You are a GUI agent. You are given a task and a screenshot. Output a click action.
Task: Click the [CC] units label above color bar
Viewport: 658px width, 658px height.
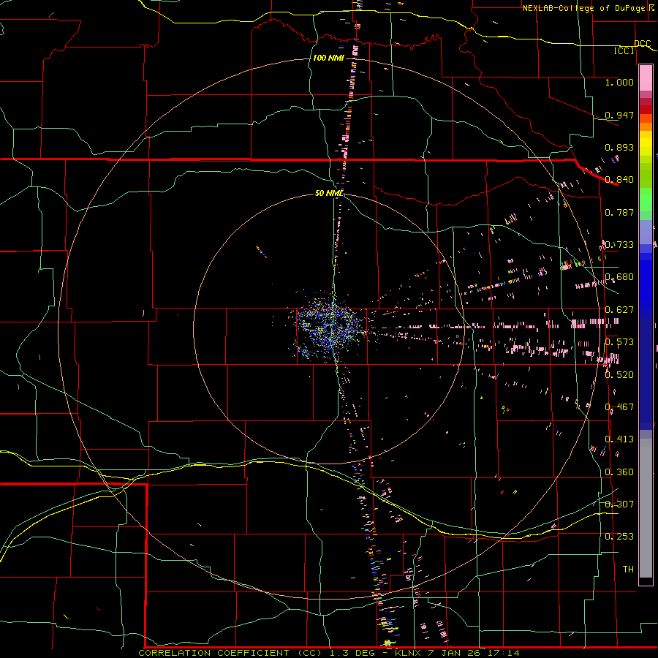click(x=624, y=50)
